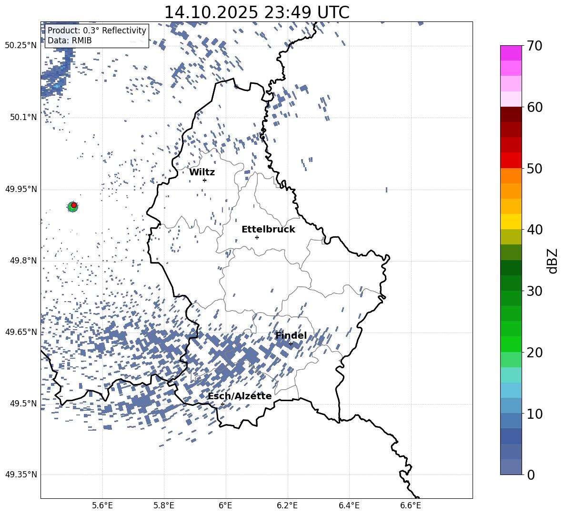Click the Esch/Alzette city label
The height and width of the screenshot is (515, 564).
[240, 396]
